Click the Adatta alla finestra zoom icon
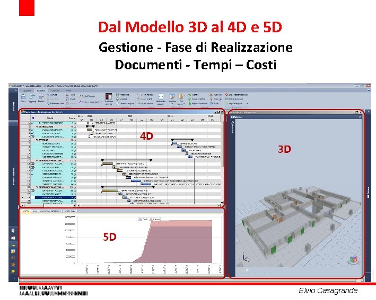This screenshot has height=300, width=376. (161, 97)
